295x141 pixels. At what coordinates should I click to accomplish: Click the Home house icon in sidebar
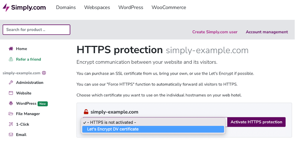(x=11, y=49)
